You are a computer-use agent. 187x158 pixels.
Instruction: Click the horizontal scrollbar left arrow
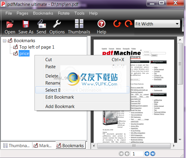(94, 146)
